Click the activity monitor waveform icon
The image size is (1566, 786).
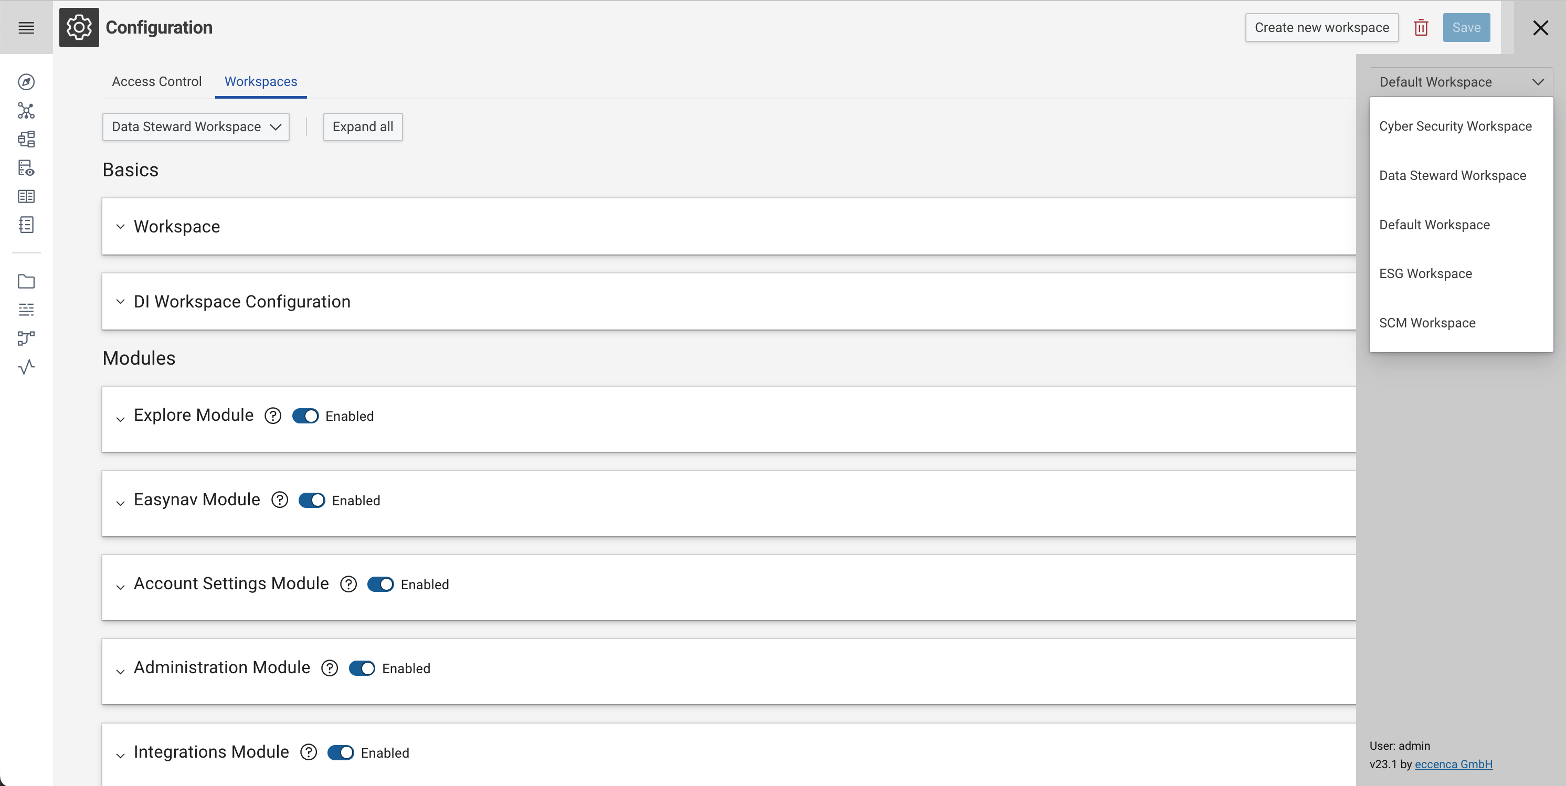tap(26, 367)
